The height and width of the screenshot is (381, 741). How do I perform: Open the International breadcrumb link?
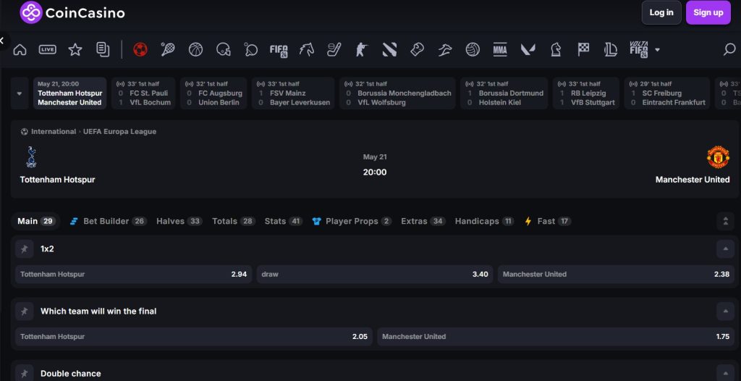54,132
